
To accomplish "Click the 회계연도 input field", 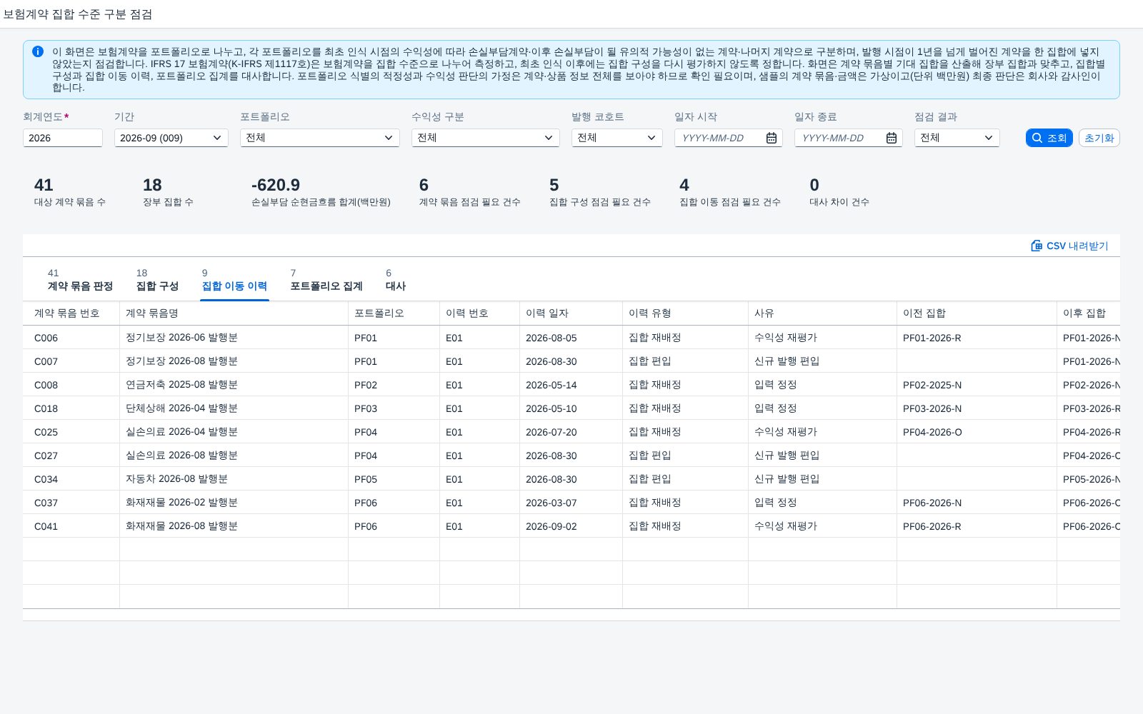I will point(63,138).
